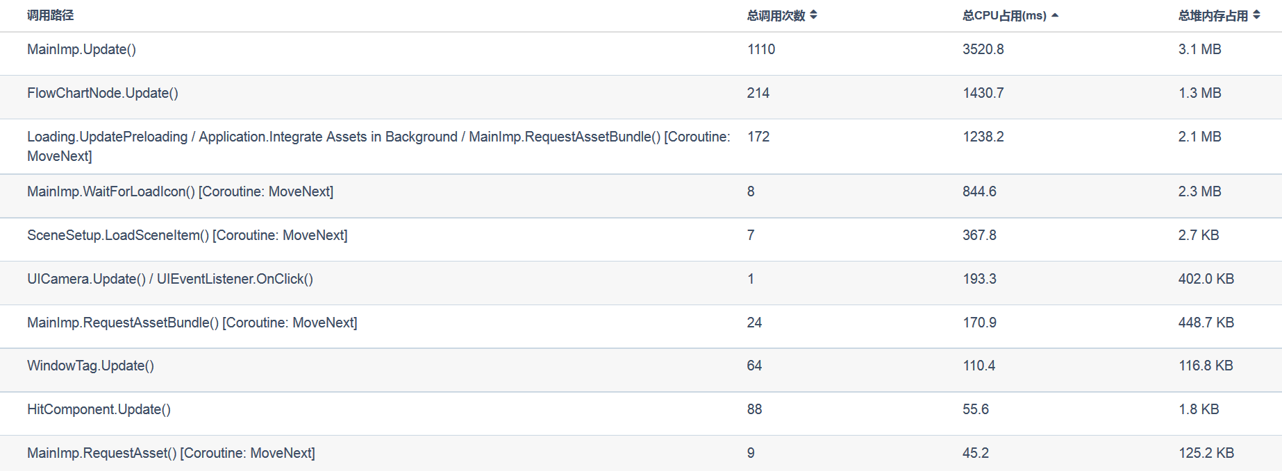Select the MainImp.Update() row

click(81, 49)
